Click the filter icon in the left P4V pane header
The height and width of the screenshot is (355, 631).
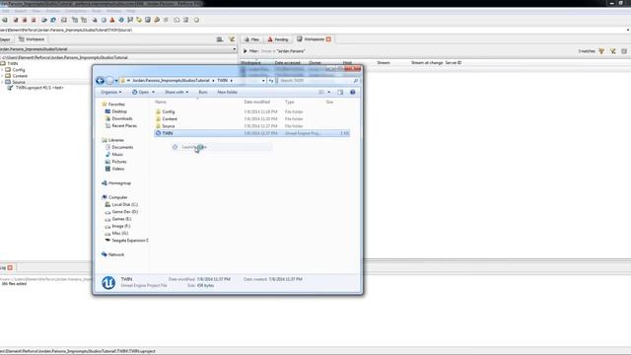pos(232,39)
